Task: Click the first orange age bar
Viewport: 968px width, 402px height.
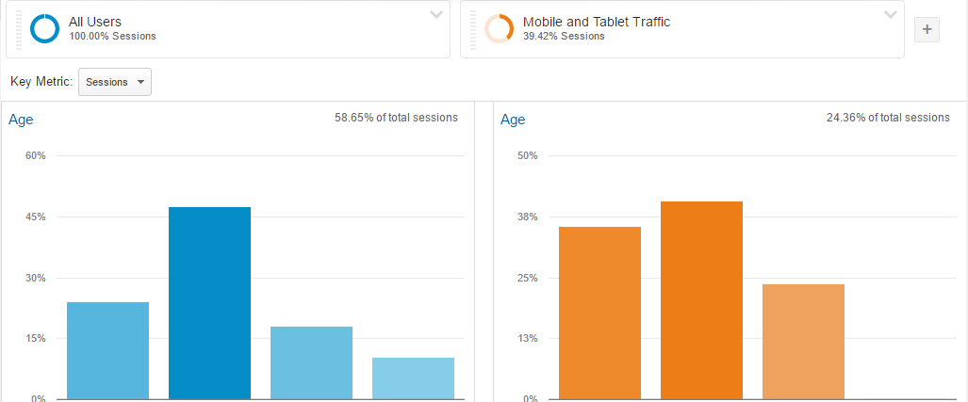Action: (x=600, y=314)
